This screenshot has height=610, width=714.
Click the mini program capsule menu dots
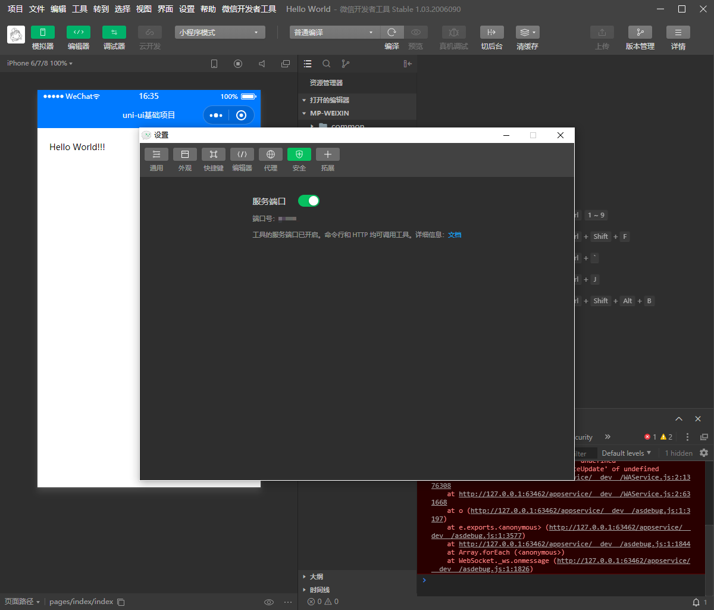216,115
